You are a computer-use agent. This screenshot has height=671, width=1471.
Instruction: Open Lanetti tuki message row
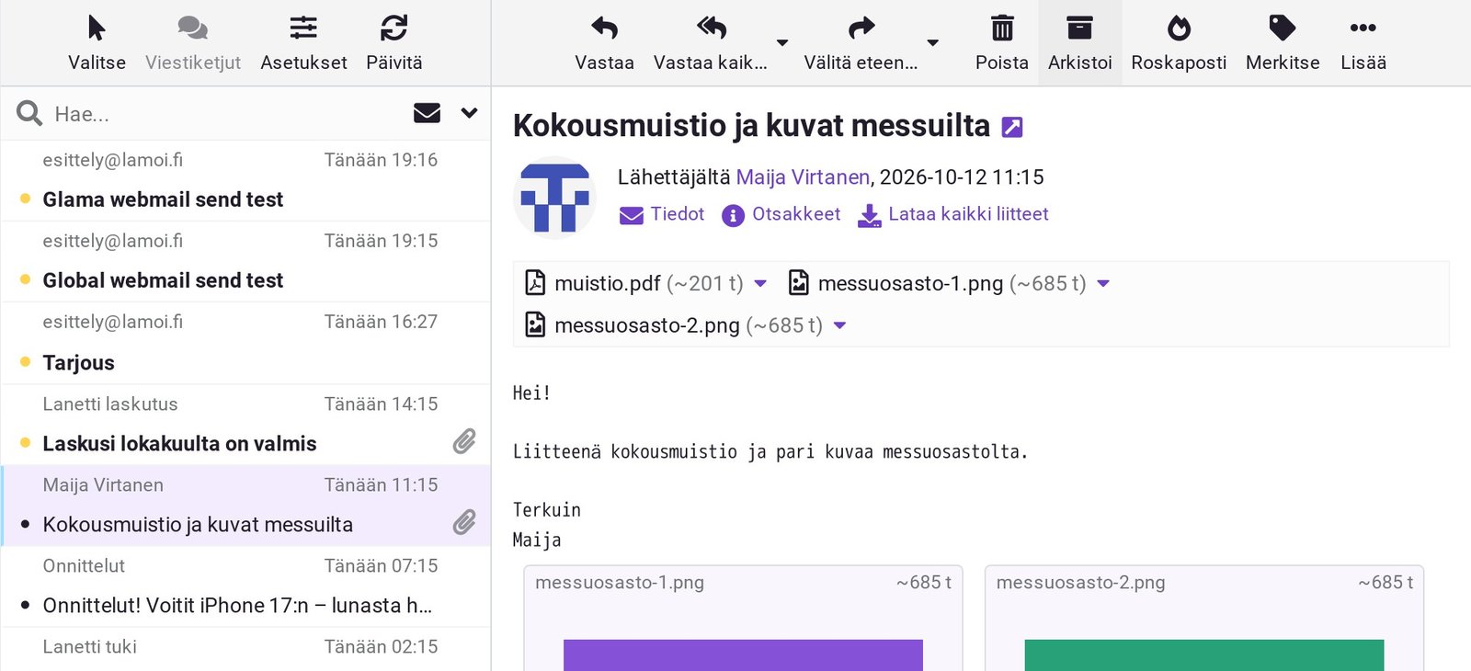click(245, 649)
